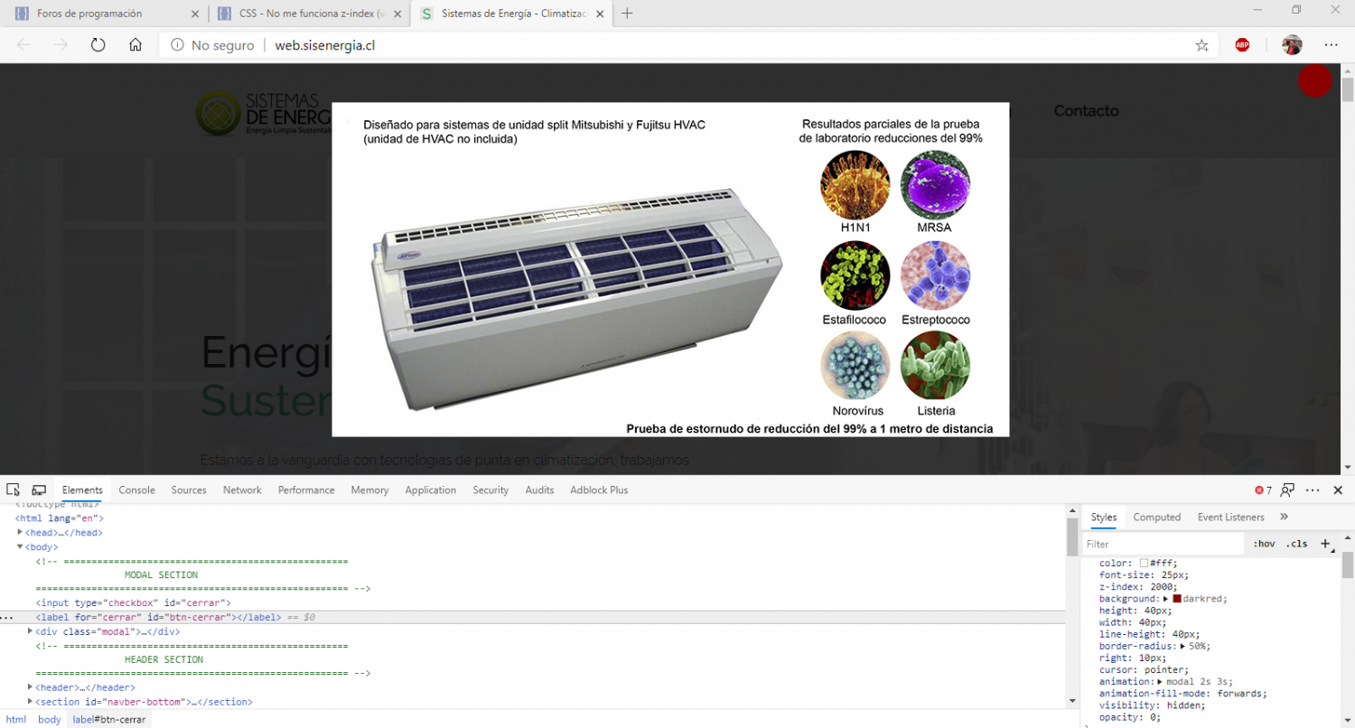
Task: Toggle .cls element classes panel
Action: 1296,544
